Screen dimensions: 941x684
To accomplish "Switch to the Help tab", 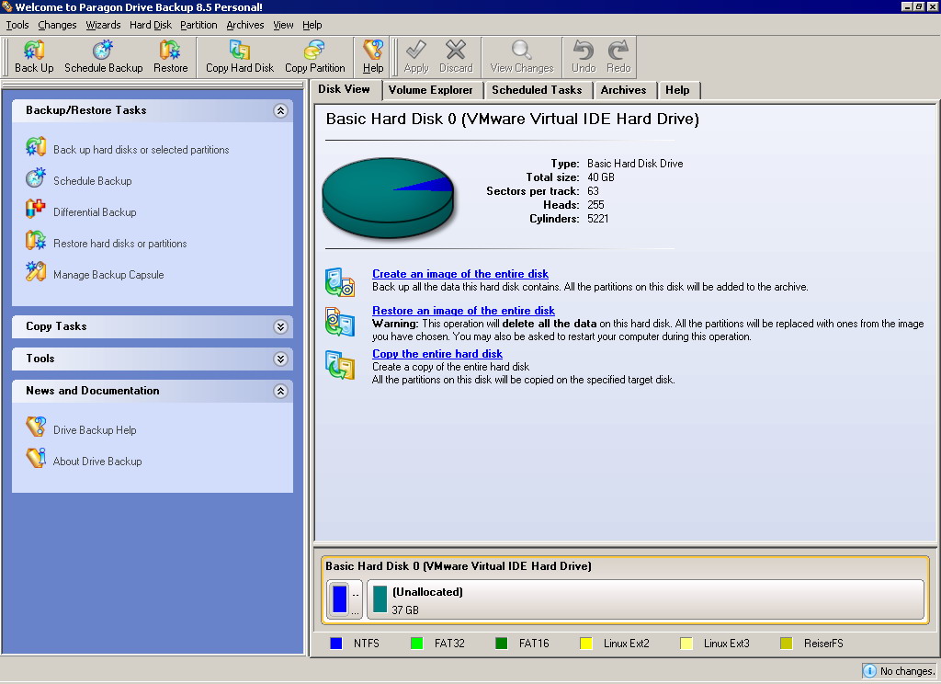I will point(677,90).
